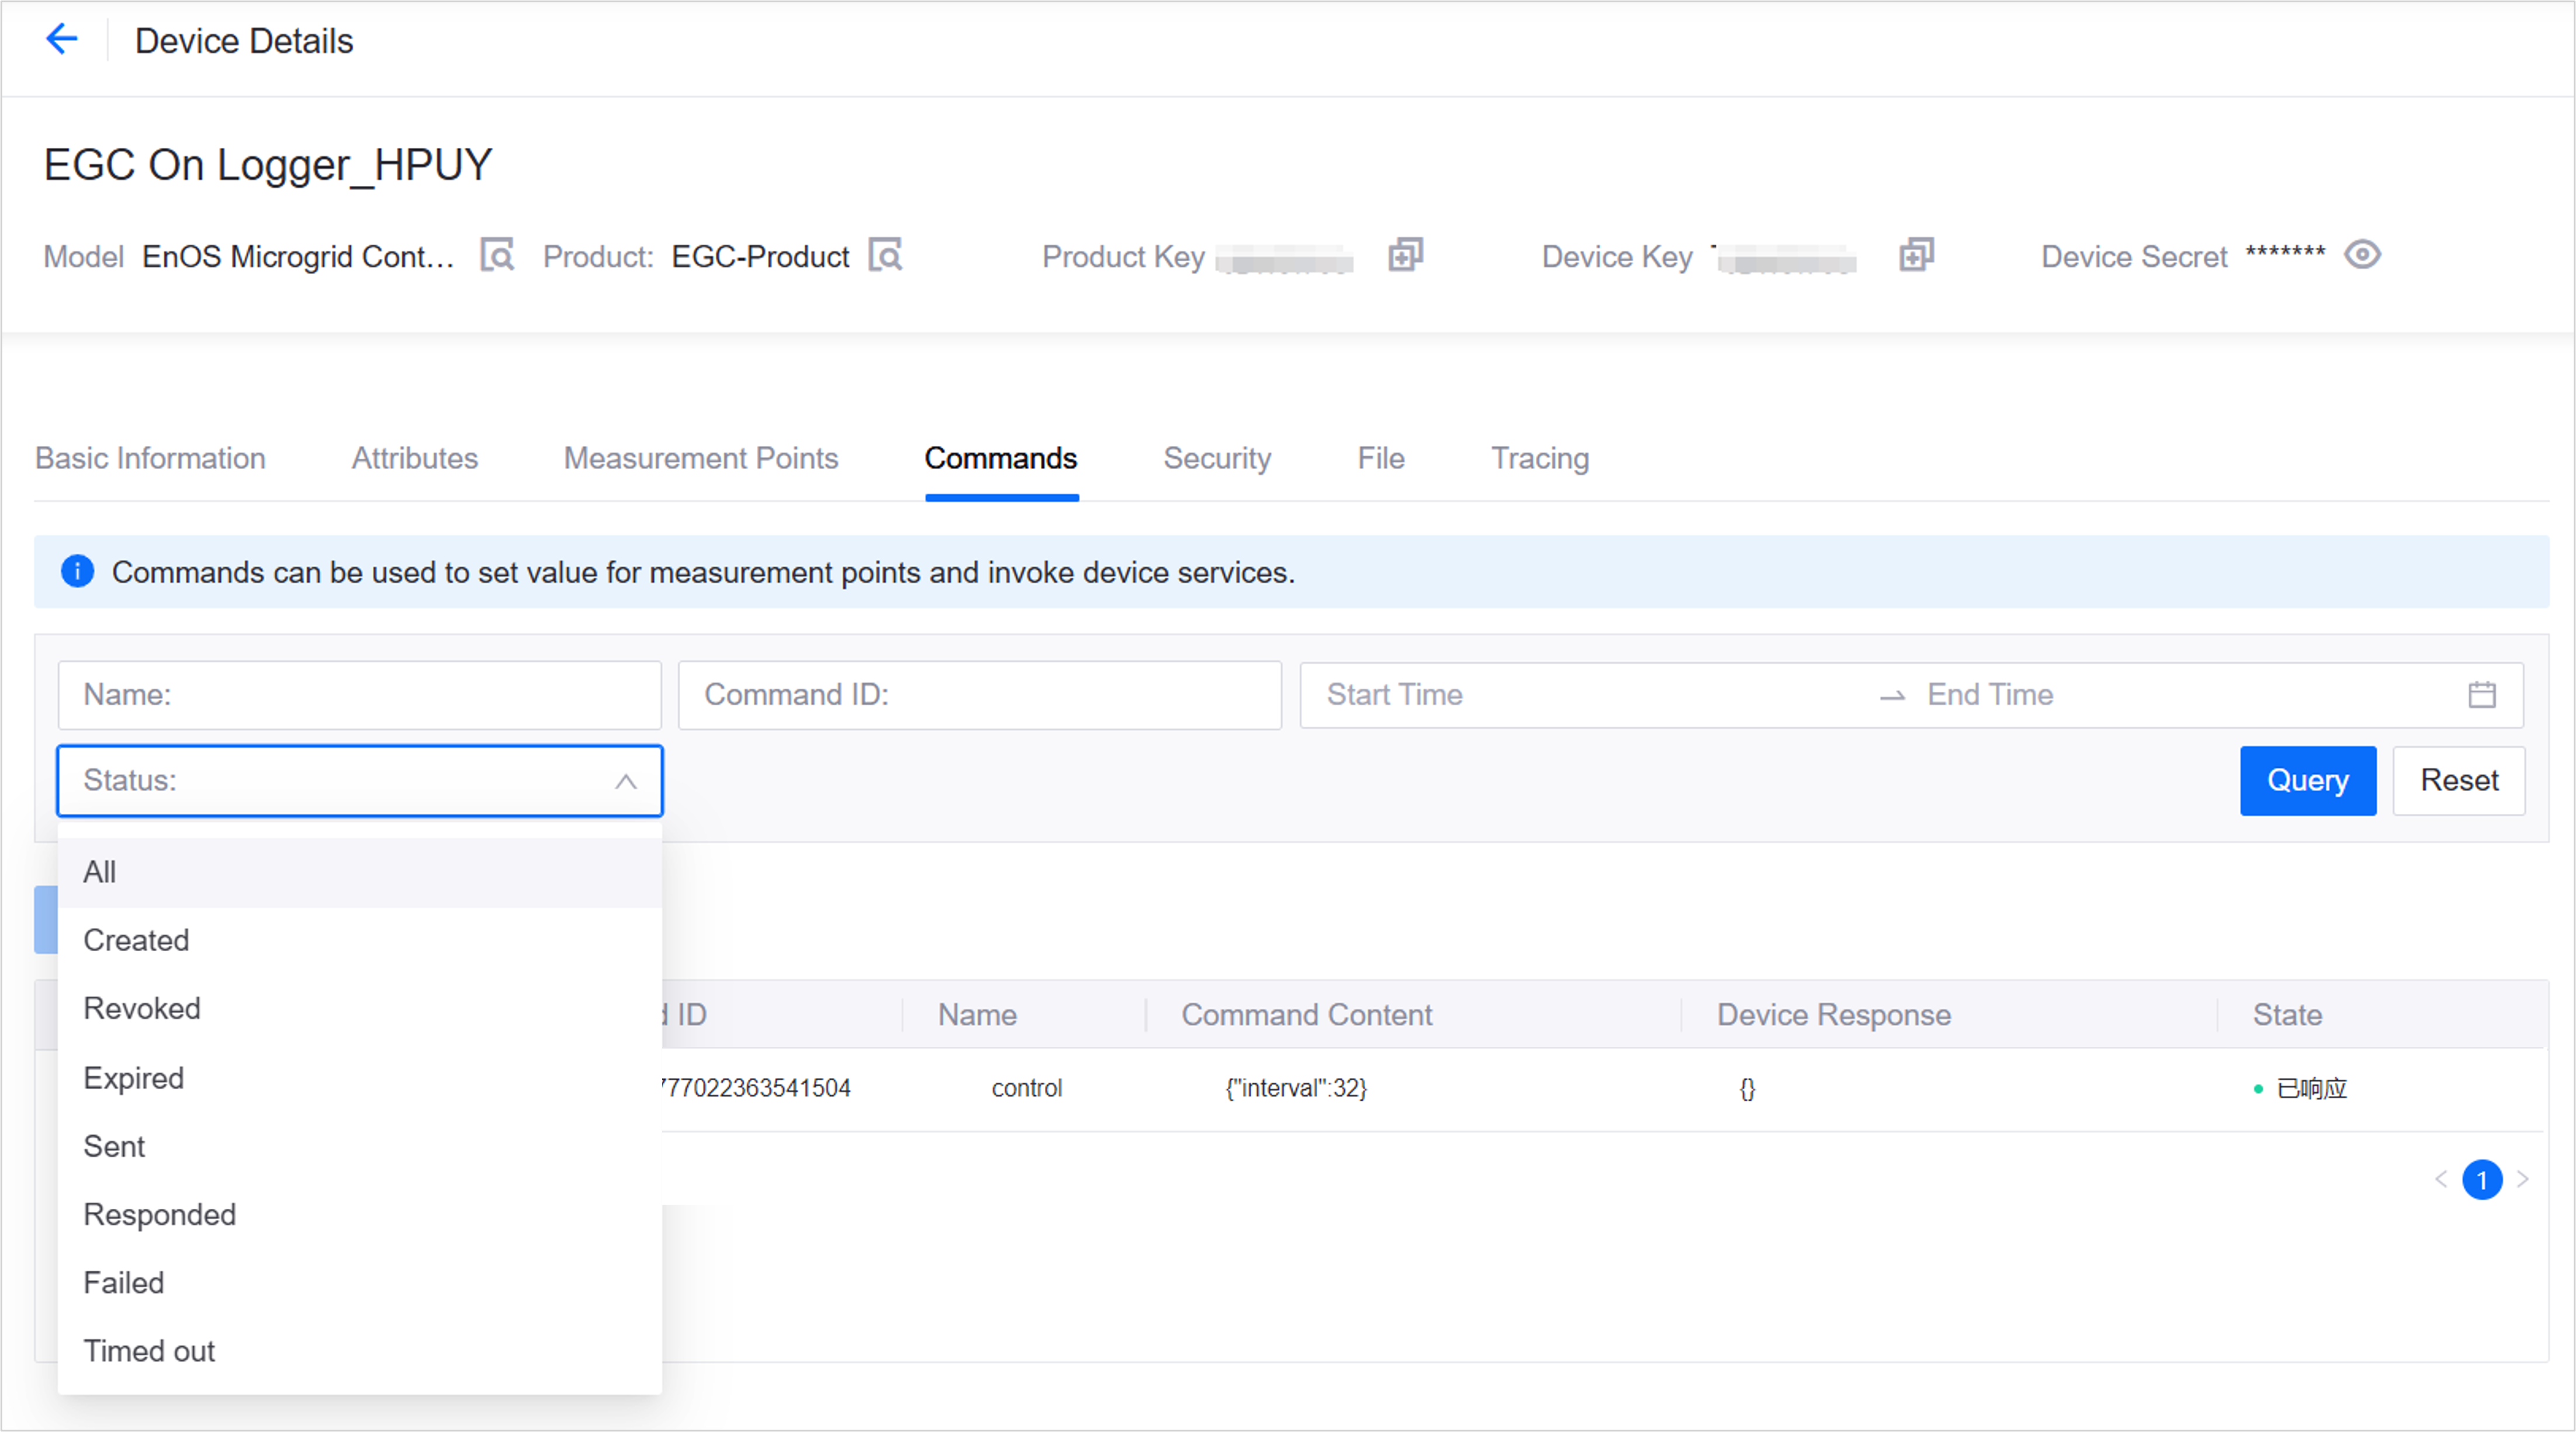Open the calendar date picker icon
The width and height of the screenshot is (2576, 1432).
click(x=2482, y=694)
